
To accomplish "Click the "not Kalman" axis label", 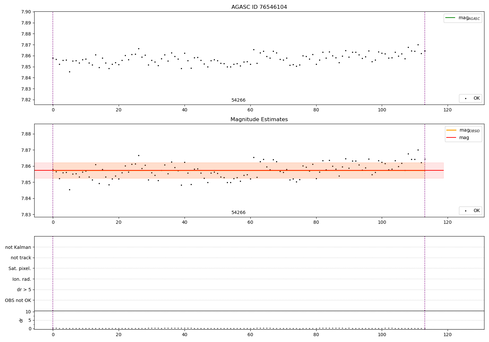I will [18, 247].
